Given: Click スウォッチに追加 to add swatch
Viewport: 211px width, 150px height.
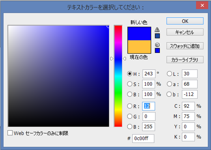Looking at the screenshot, I should 185,46.
